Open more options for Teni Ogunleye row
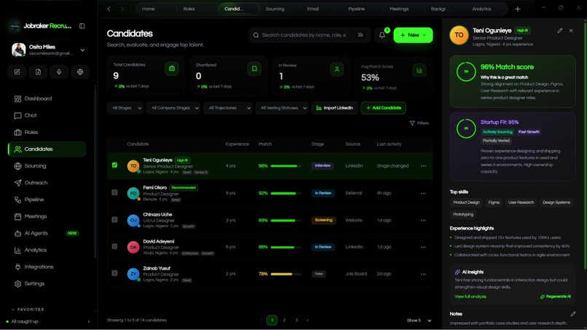587x330 pixels. 423,166
